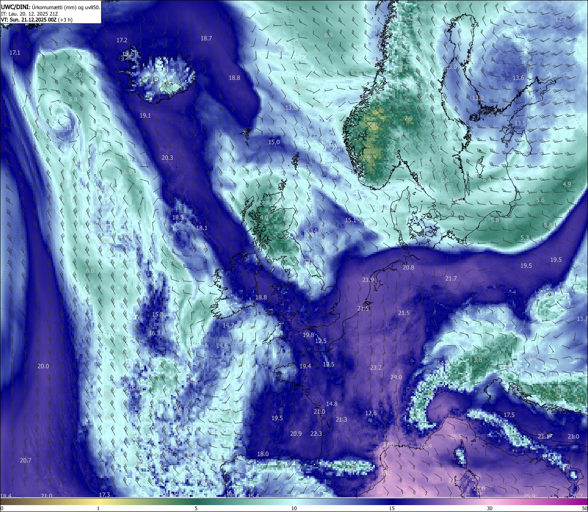
Task: Click the 19.4 value label
Action: pos(305,366)
